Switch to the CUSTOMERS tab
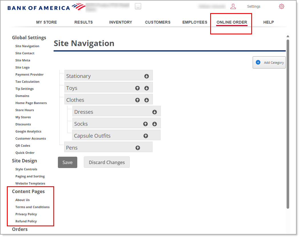Image resolution: width=300 pixels, height=238 pixels. [157, 22]
